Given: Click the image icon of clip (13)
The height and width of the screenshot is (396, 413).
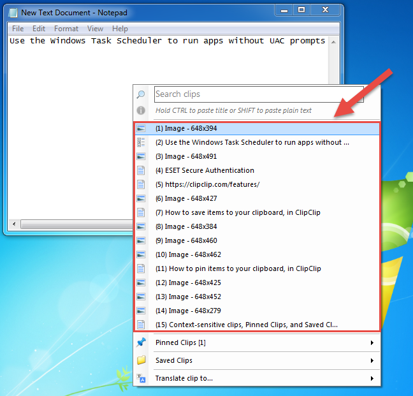Looking at the screenshot, I should [x=141, y=297].
